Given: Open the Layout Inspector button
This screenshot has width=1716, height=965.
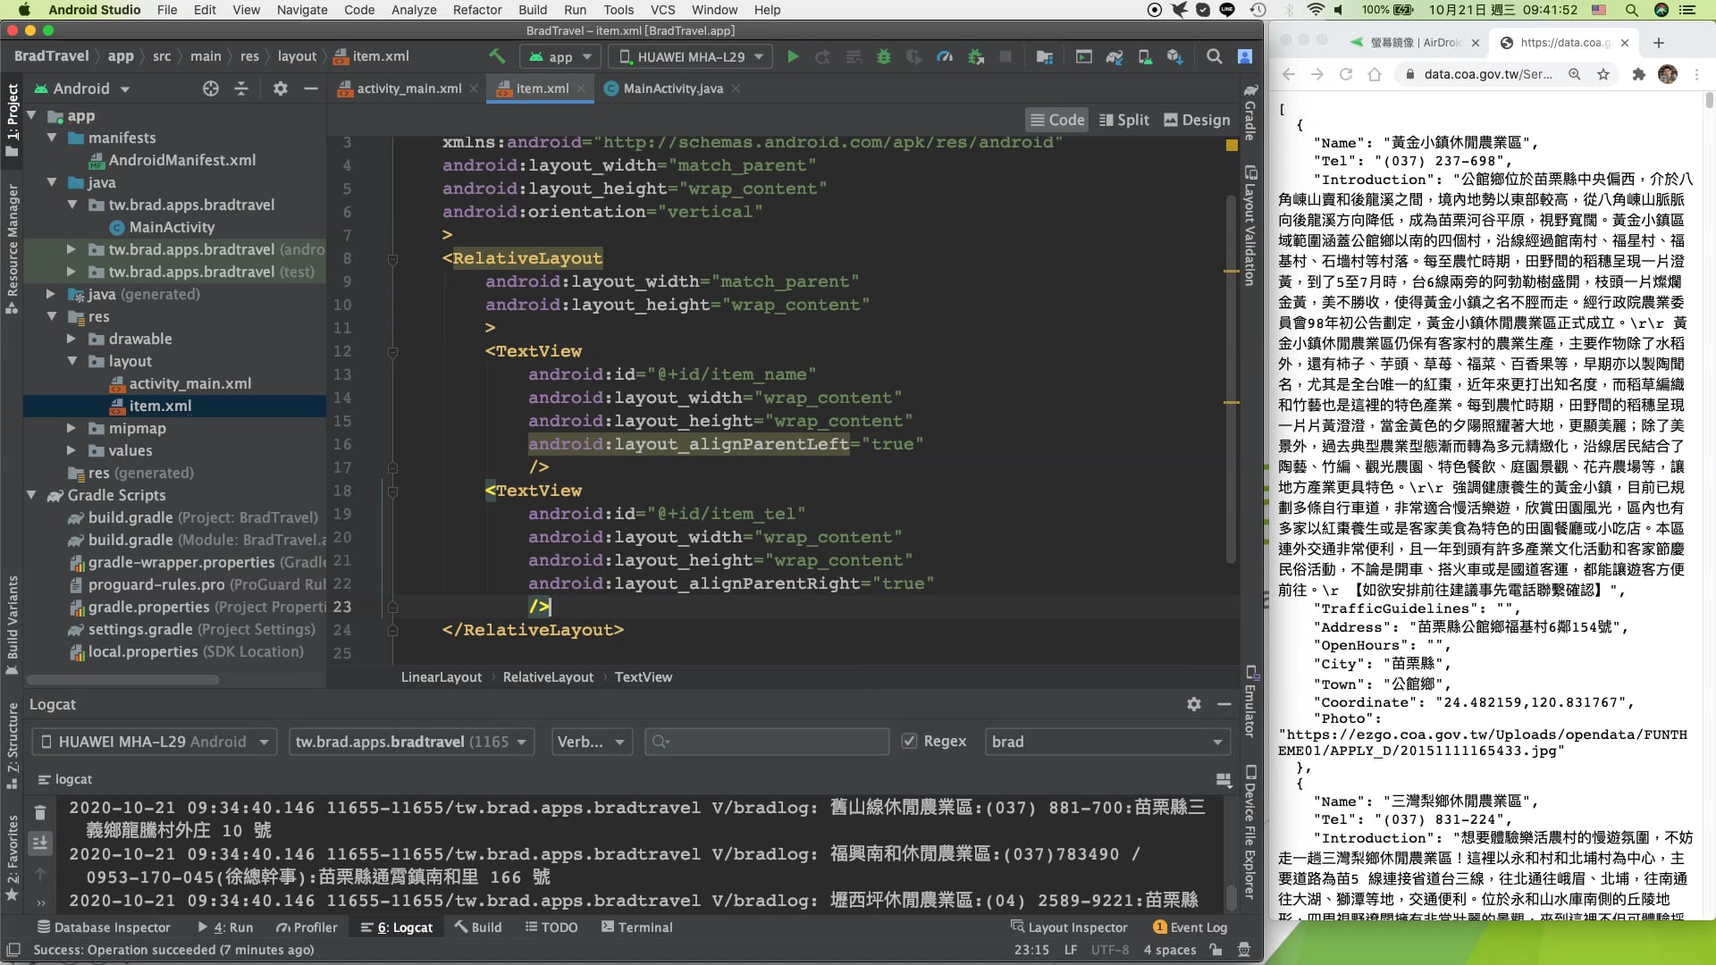Looking at the screenshot, I should pyautogui.click(x=1069, y=927).
